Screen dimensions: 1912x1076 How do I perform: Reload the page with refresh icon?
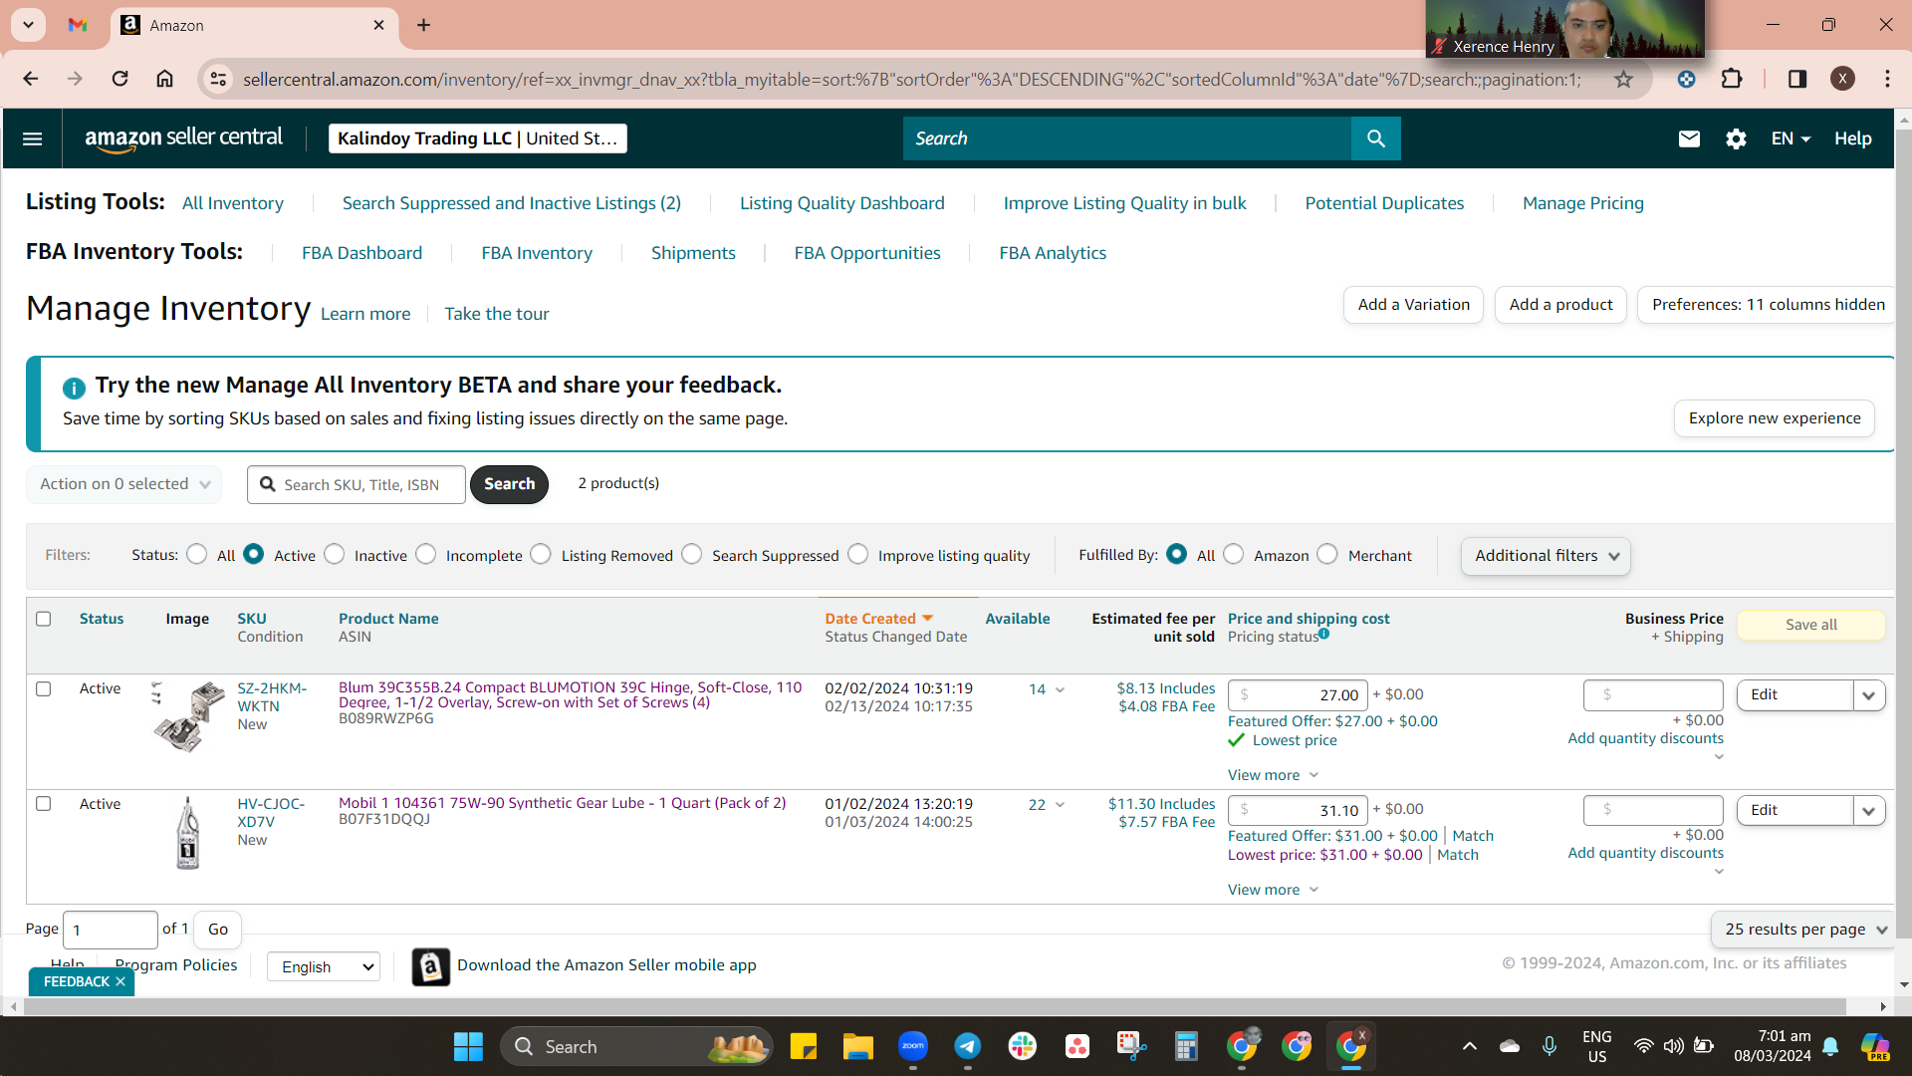click(119, 79)
